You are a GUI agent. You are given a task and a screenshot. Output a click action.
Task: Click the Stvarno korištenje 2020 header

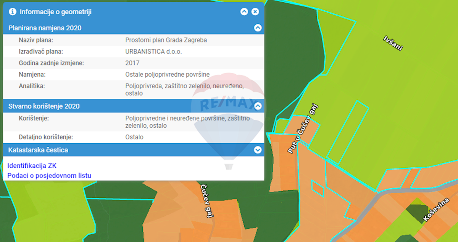pos(134,106)
